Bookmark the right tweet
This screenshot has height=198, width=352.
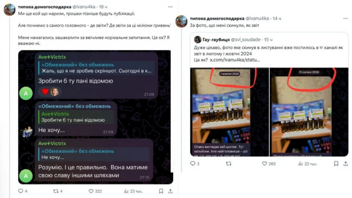click(336, 164)
